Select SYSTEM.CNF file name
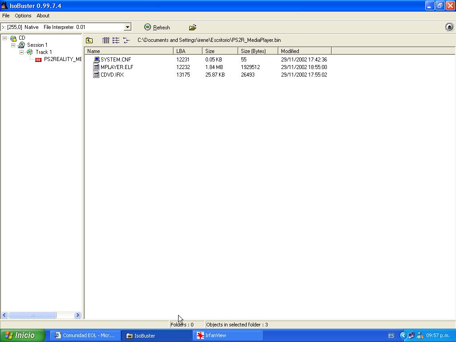The height and width of the screenshot is (342, 456). click(x=116, y=60)
